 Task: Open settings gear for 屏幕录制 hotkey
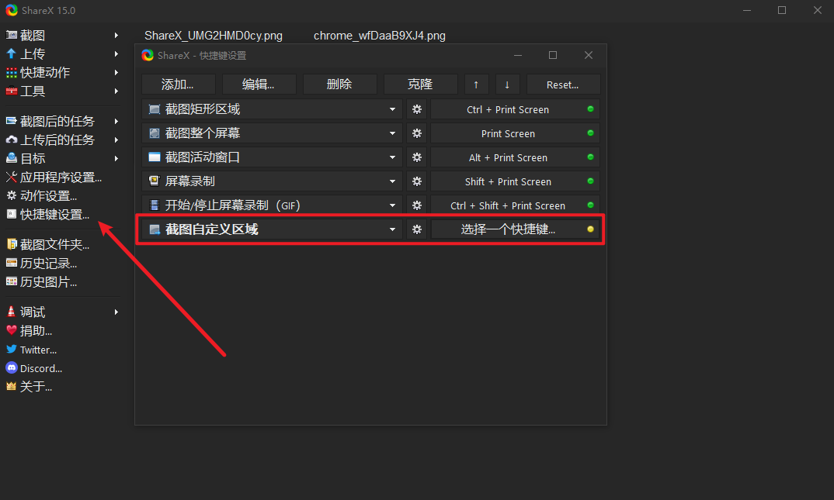(x=417, y=181)
